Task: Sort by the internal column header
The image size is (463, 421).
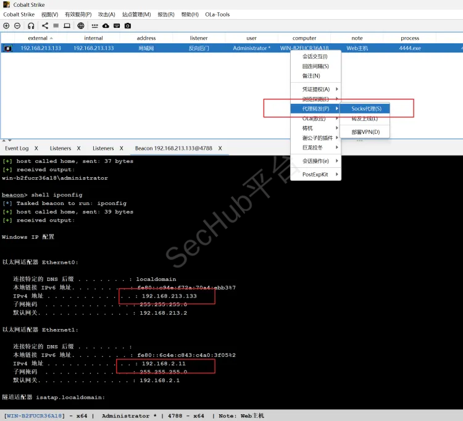Action: [x=93, y=38]
